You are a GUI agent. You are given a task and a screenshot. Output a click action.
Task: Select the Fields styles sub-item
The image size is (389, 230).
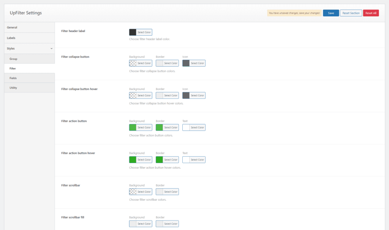tap(13, 78)
